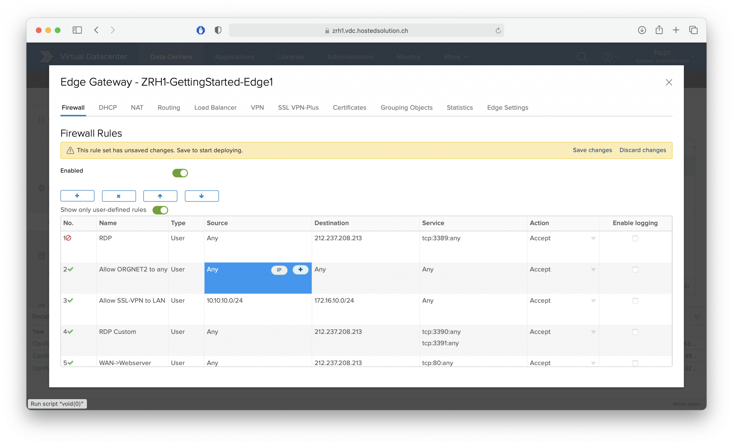This screenshot has height=445, width=733.
Task: Enable logging for Allow SSL-VPN to LAN rule
Action: (x=635, y=301)
